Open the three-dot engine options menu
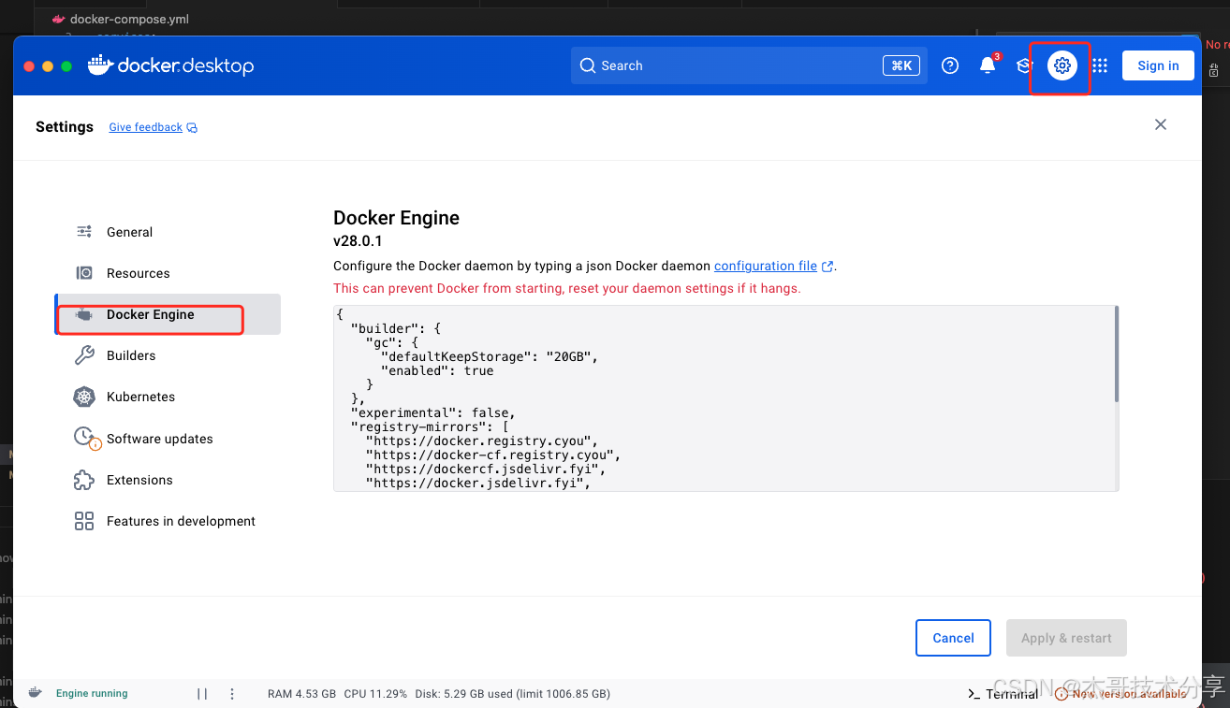This screenshot has height=708, width=1230. tap(231, 693)
